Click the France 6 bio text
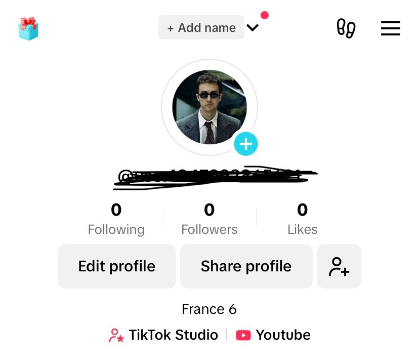The image size is (419, 364). click(x=209, y=309)
